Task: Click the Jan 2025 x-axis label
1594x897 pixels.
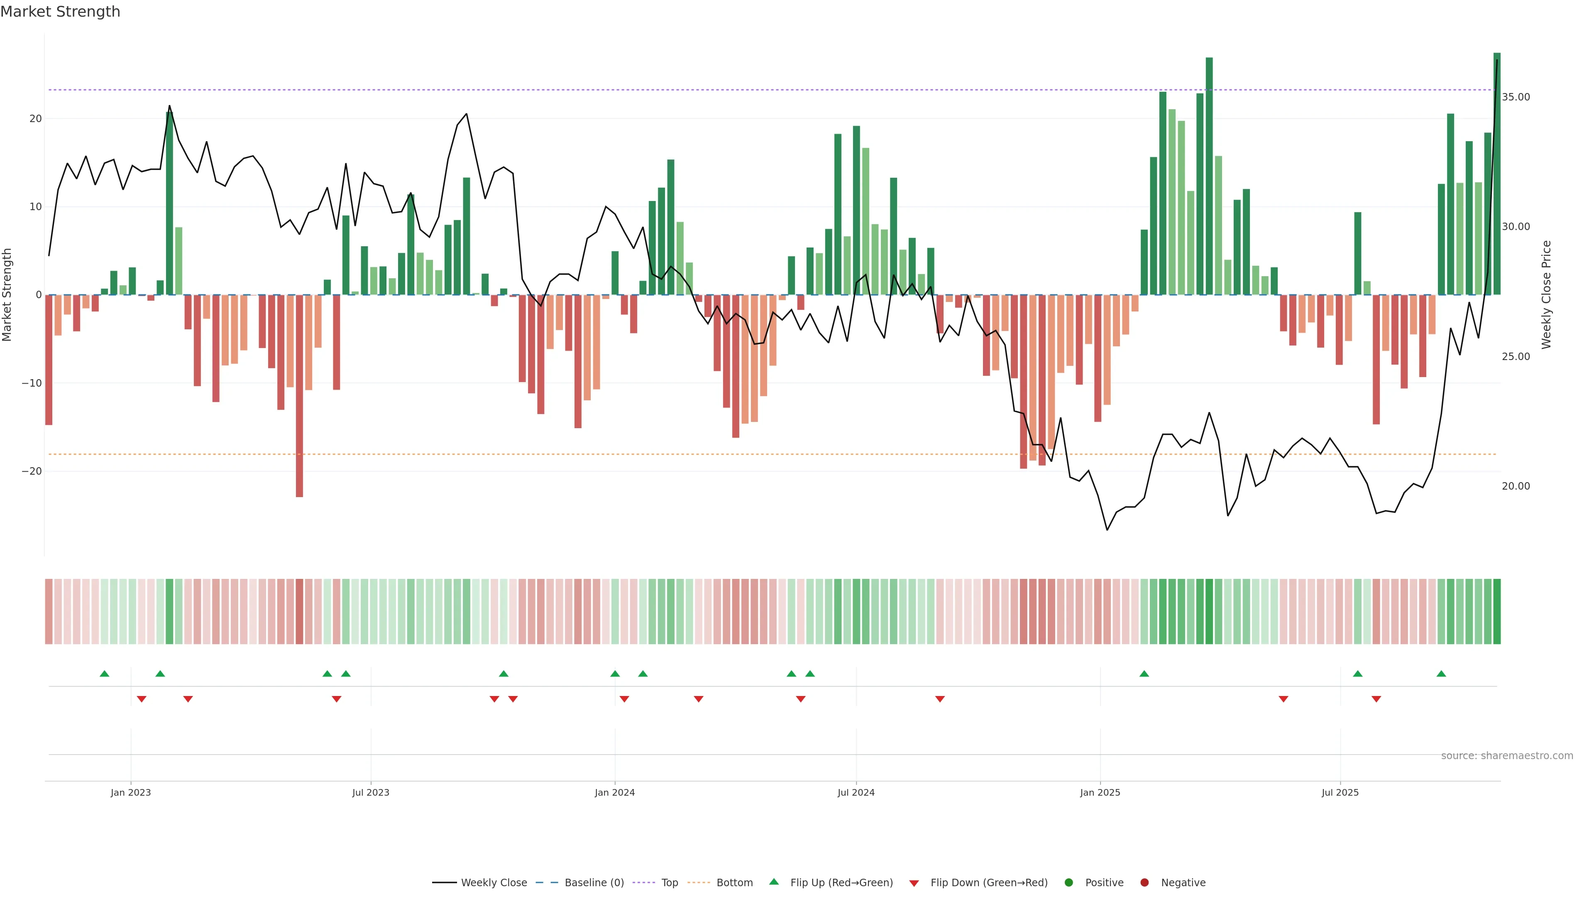Action: pyautogui.click(x=1100, y=792)
